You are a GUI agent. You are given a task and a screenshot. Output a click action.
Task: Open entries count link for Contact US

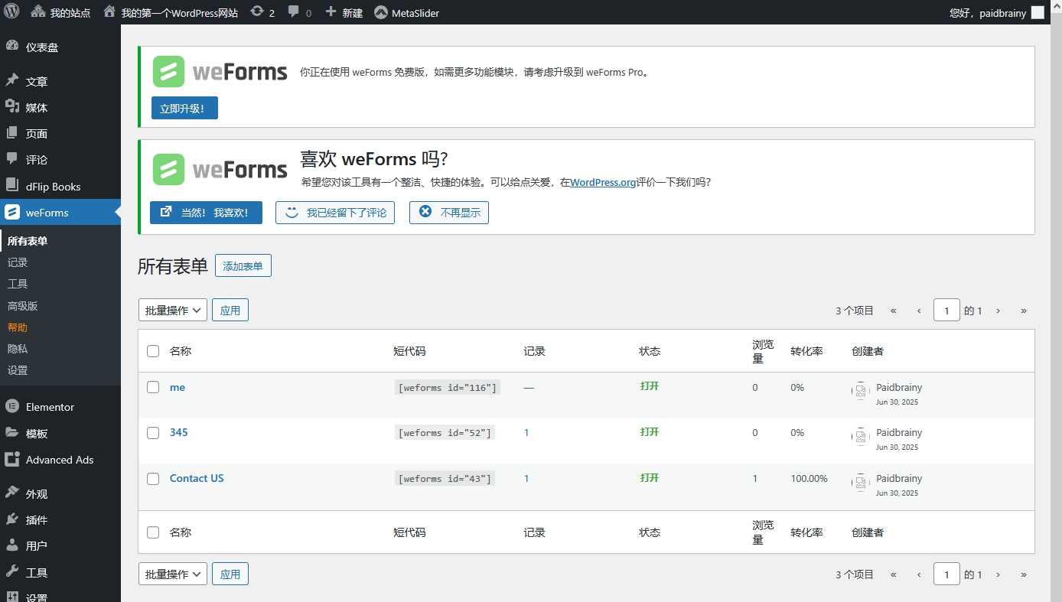pos(526,478)
